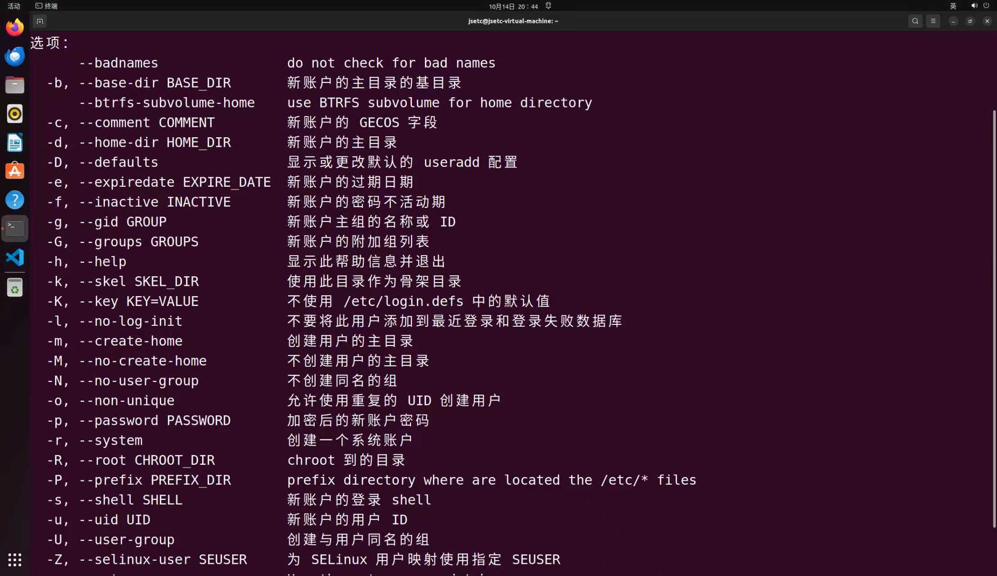Open the Files manager in the dock

click(x=15, y=85)
